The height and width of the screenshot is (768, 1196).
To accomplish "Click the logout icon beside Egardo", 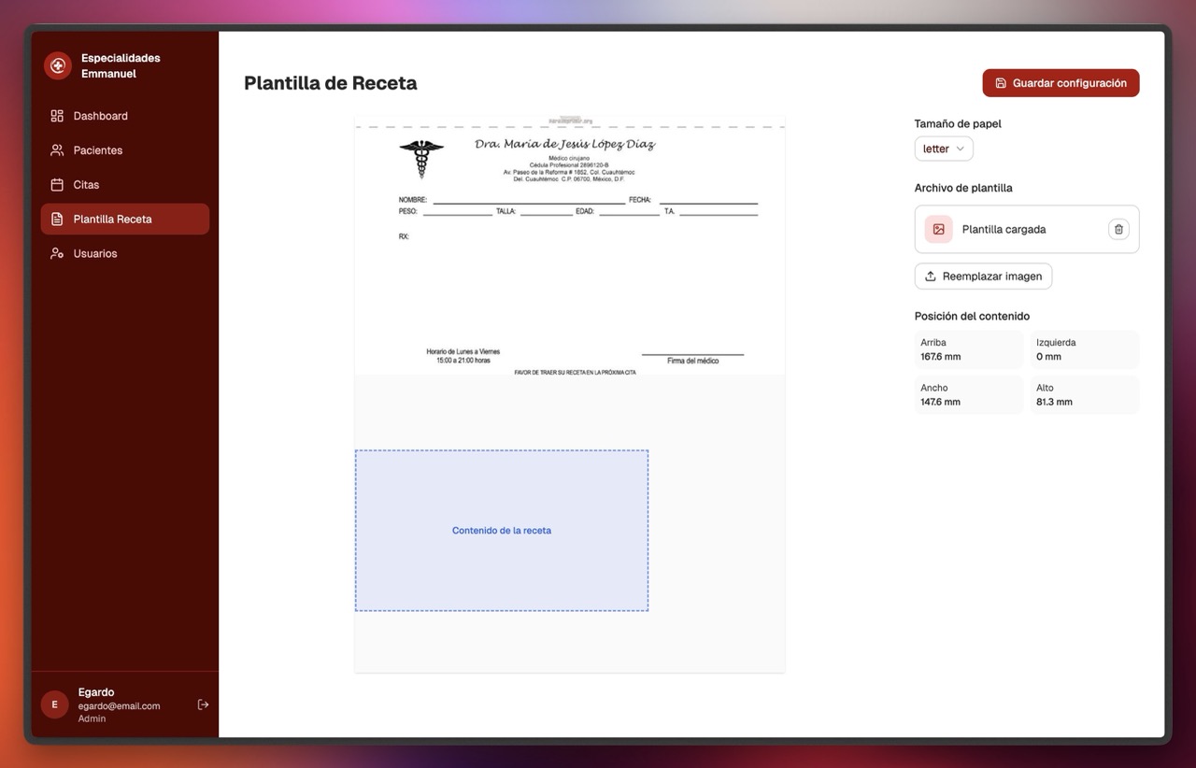I will click(x=203, y=704).
